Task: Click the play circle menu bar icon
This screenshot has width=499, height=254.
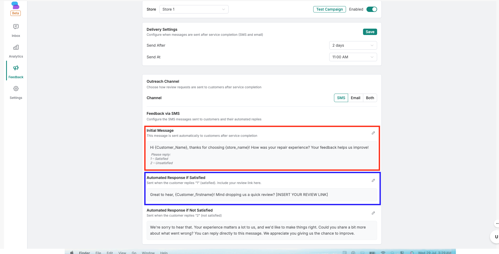Action: pos(353,253)
